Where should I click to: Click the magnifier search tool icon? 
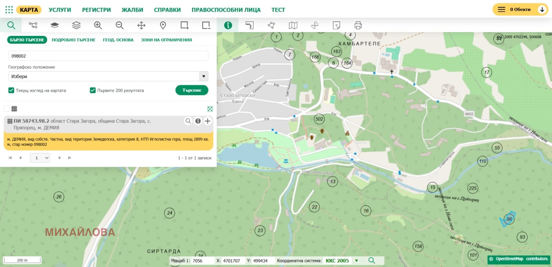pos(11,25)
